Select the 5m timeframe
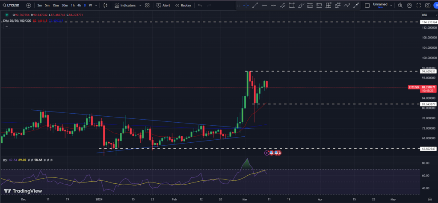Viewport: 438px width, 203px height. pos(47,5)
